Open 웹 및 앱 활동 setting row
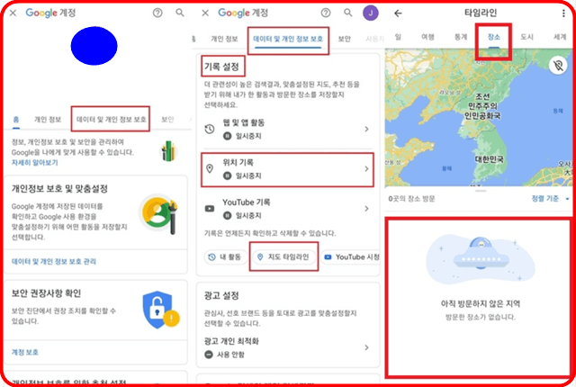Screen dimensions: 576x387 tap(288, 129)
